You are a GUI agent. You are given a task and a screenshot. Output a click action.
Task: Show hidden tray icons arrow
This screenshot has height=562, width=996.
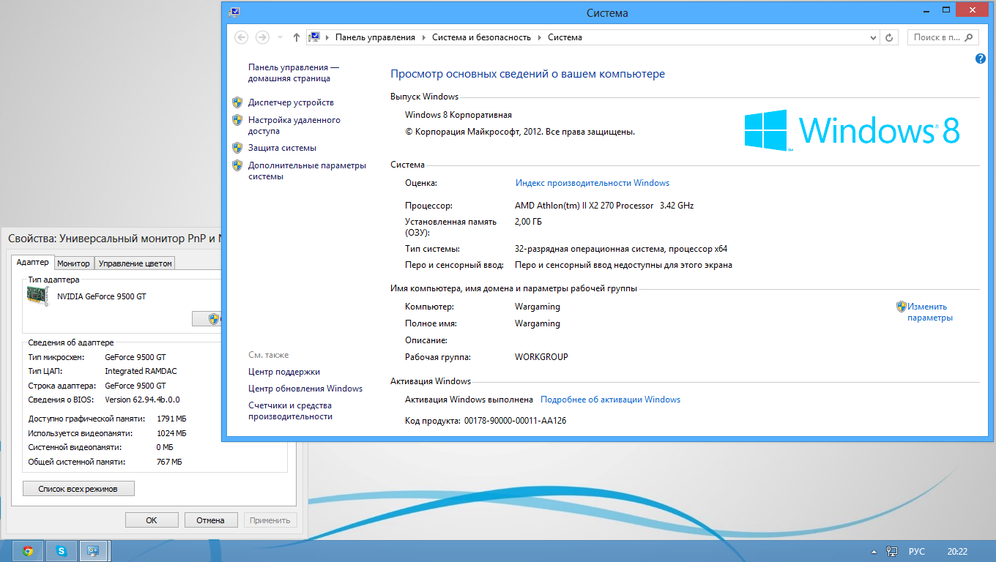click(x=873, y=551)
